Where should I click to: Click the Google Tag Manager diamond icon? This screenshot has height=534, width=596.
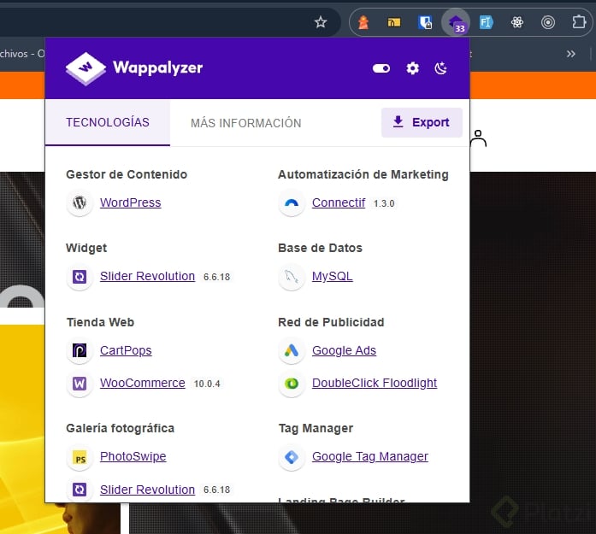point(292,457)
